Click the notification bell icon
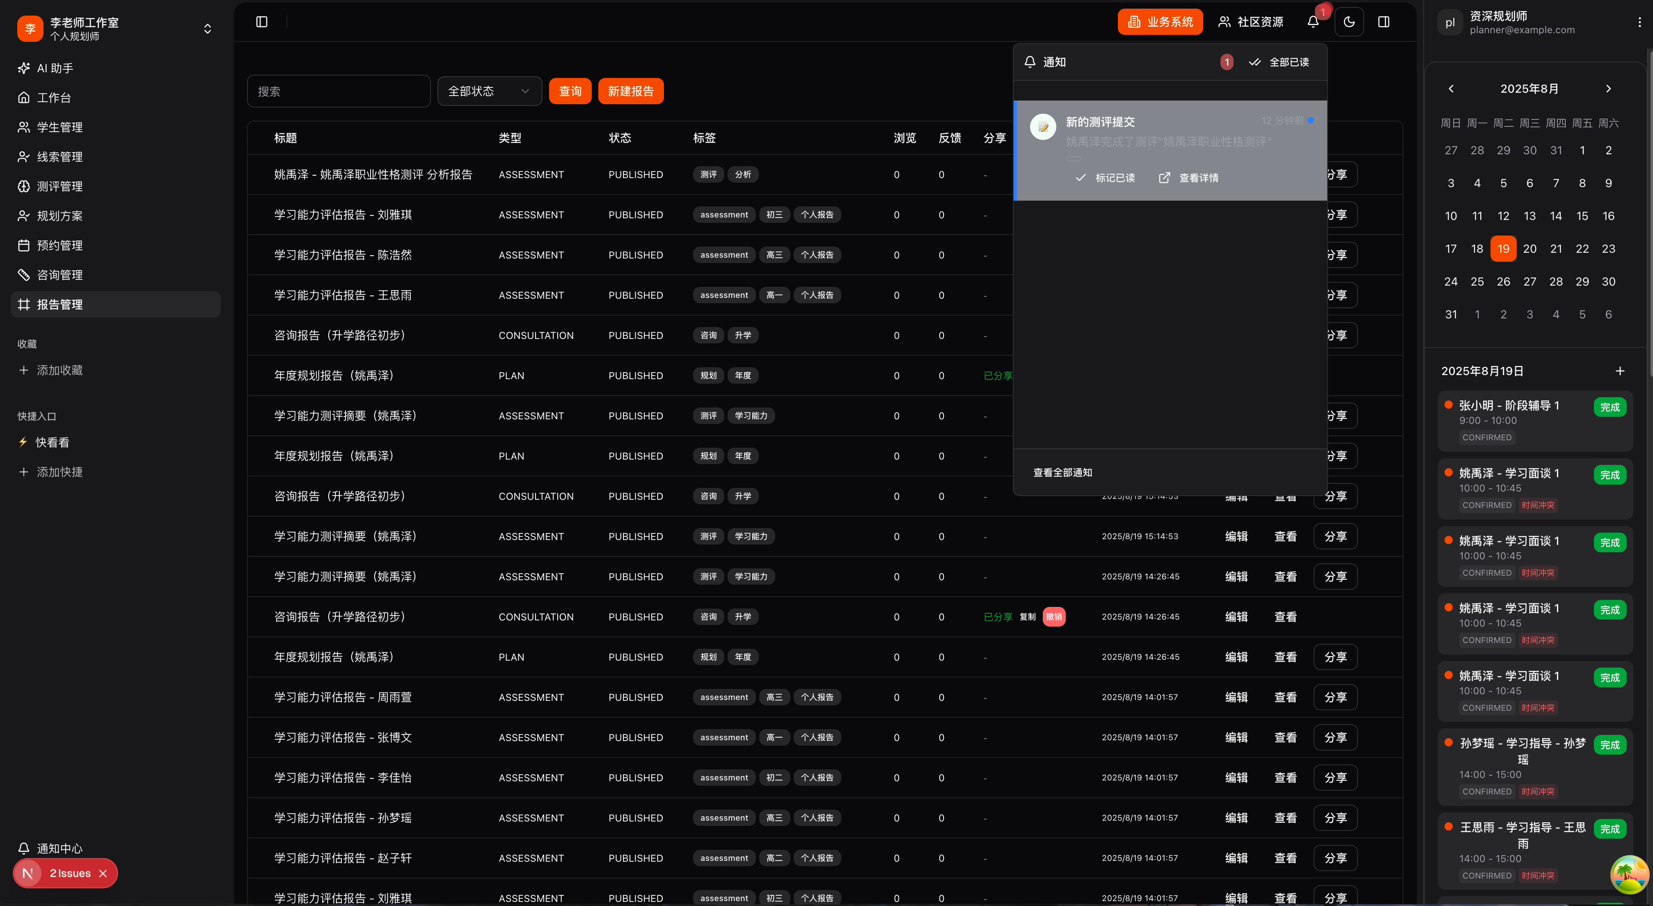This screenshot has width=1653, height=906. click(1313, 22)
